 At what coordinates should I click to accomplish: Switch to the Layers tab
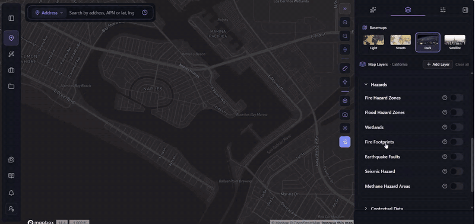tap(408, 10)
